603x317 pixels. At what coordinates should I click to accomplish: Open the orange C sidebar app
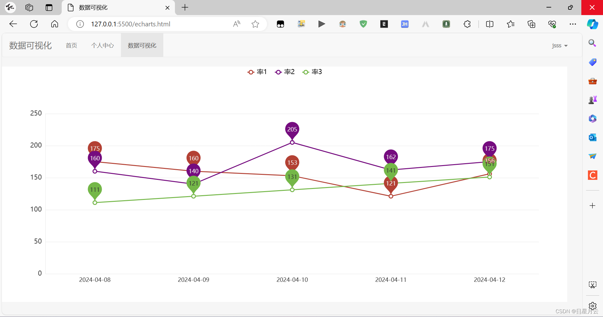coord(592,175)
